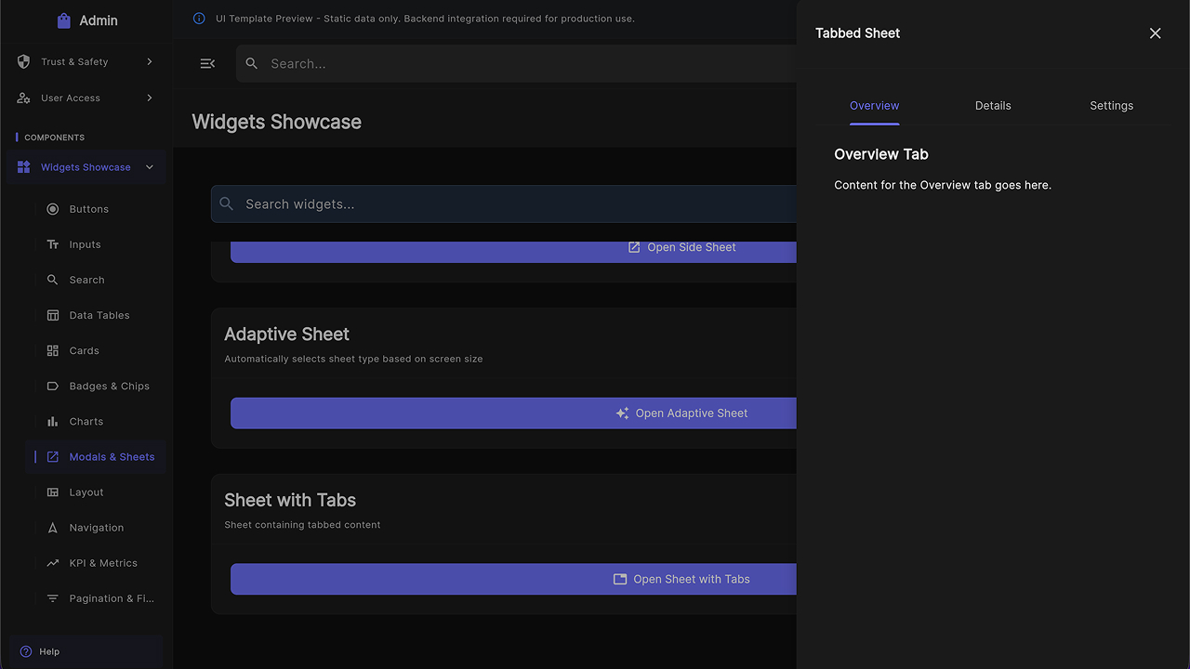Screen dimensions: 1190x669
Task: Click the Data Tables icon in sidebar
Action: 53,315
